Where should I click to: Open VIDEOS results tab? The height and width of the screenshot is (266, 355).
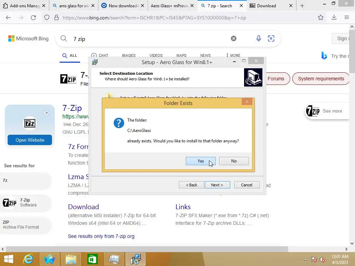156,55
